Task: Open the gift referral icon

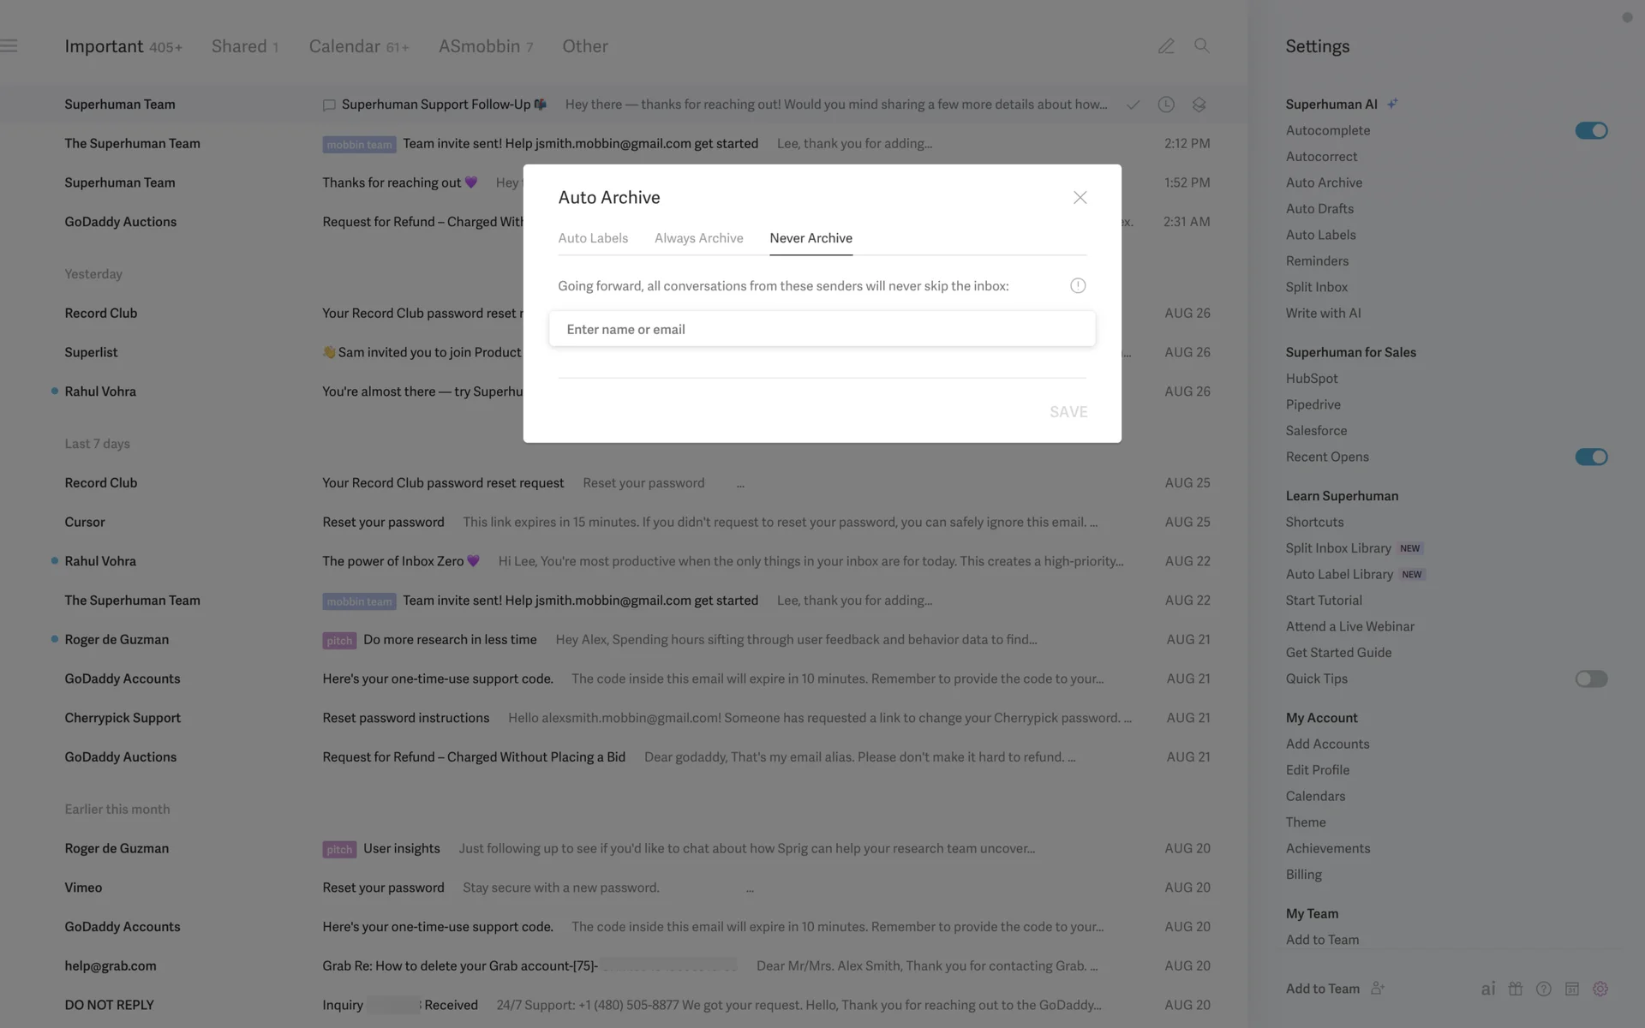Action: click(x=1515, y=989)
